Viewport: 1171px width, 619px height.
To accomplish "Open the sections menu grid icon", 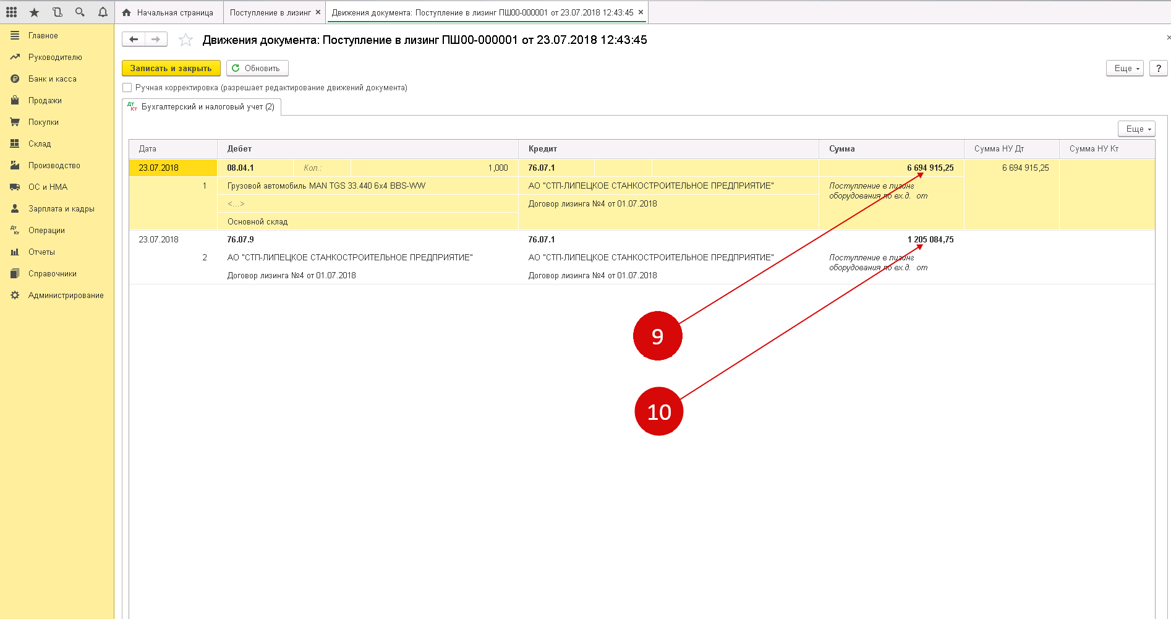I will pos(11,12).
